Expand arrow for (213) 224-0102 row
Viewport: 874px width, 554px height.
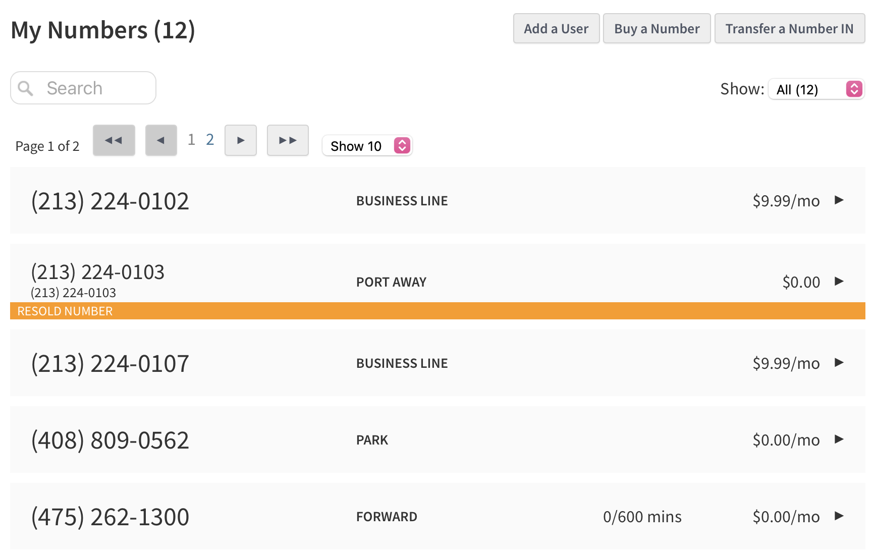(839, 200)
